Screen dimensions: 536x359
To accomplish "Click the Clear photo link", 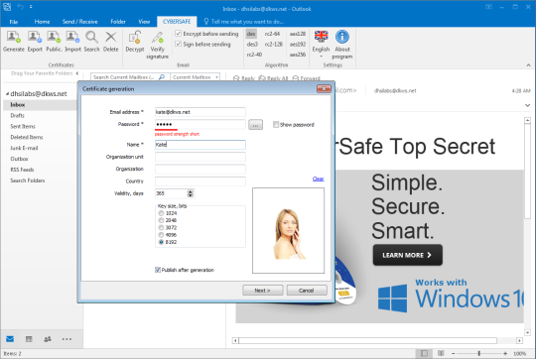I will tap(319, 179).
